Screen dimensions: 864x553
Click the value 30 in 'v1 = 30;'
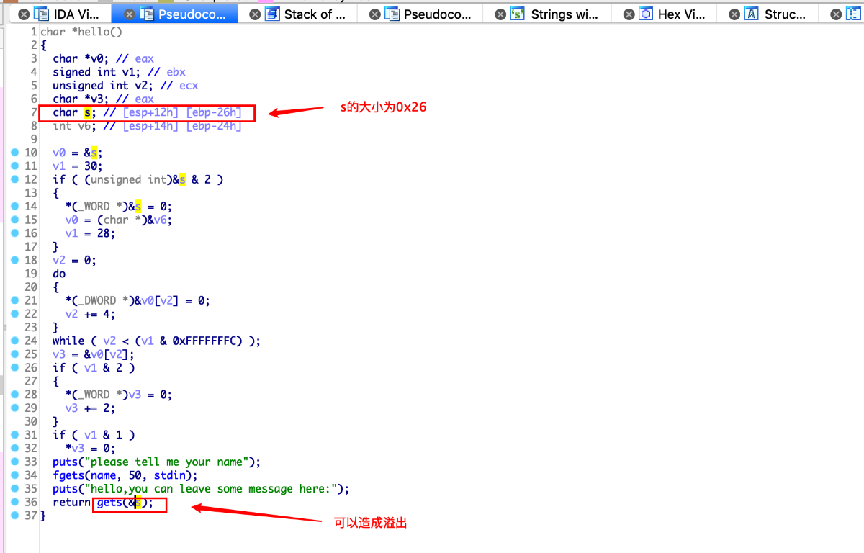point(90,166)
